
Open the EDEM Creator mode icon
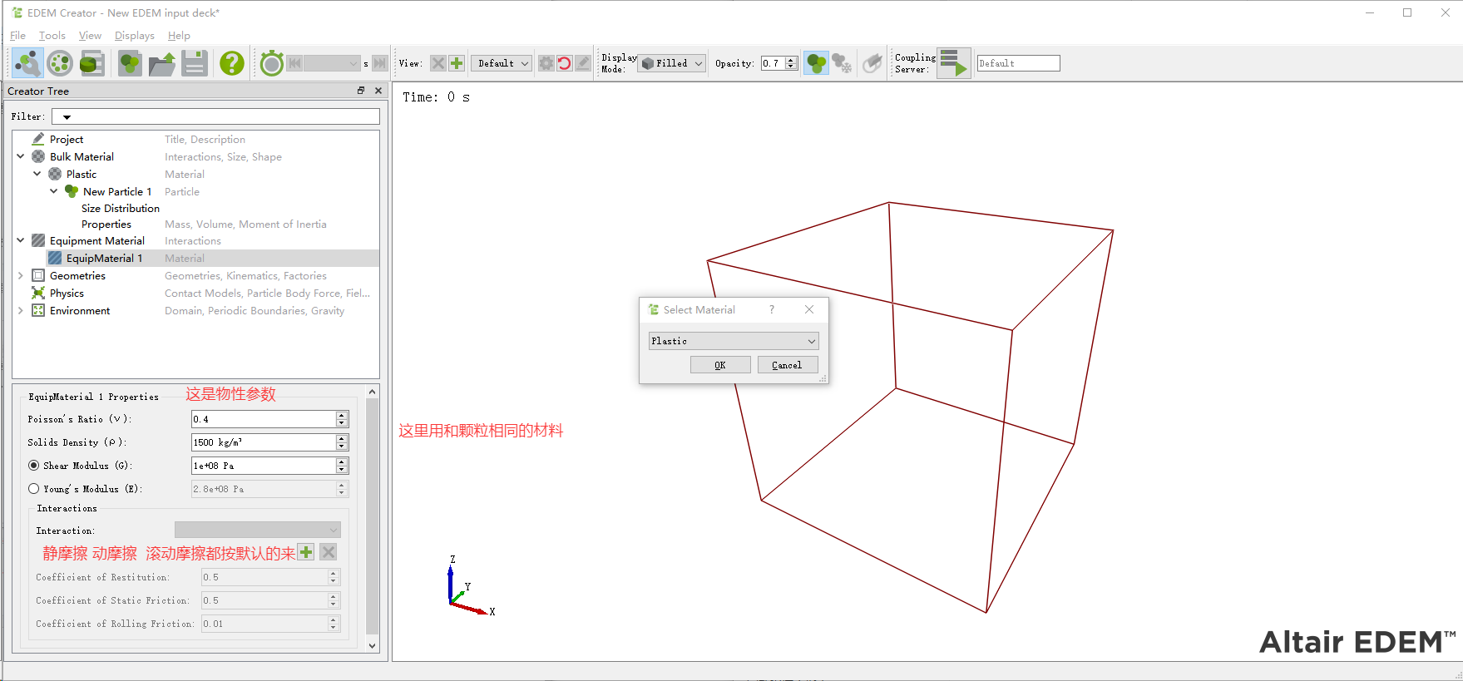point(27,63)
